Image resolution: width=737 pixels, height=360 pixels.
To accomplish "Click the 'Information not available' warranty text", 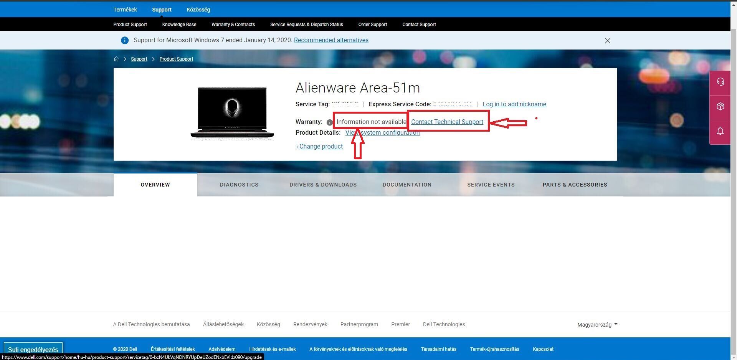I will pos(371,122).
